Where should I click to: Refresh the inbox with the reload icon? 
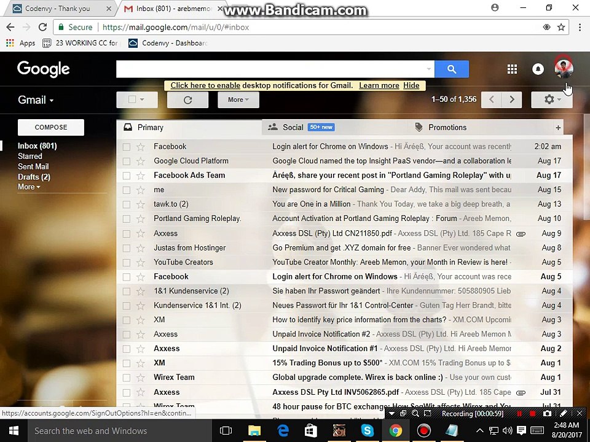[x=188, y=99]
